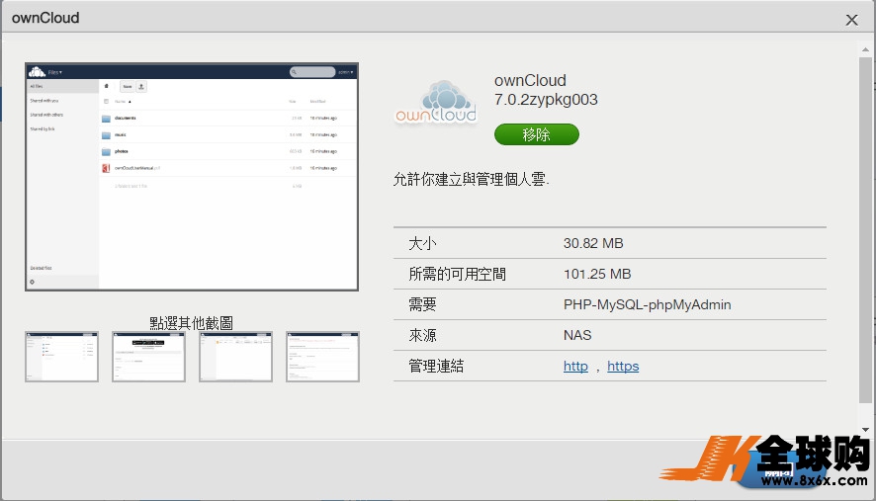The height and width of the screenshot is (501, 876).
Task: Click the size value 30.82 MB
Action: (593, 243)
